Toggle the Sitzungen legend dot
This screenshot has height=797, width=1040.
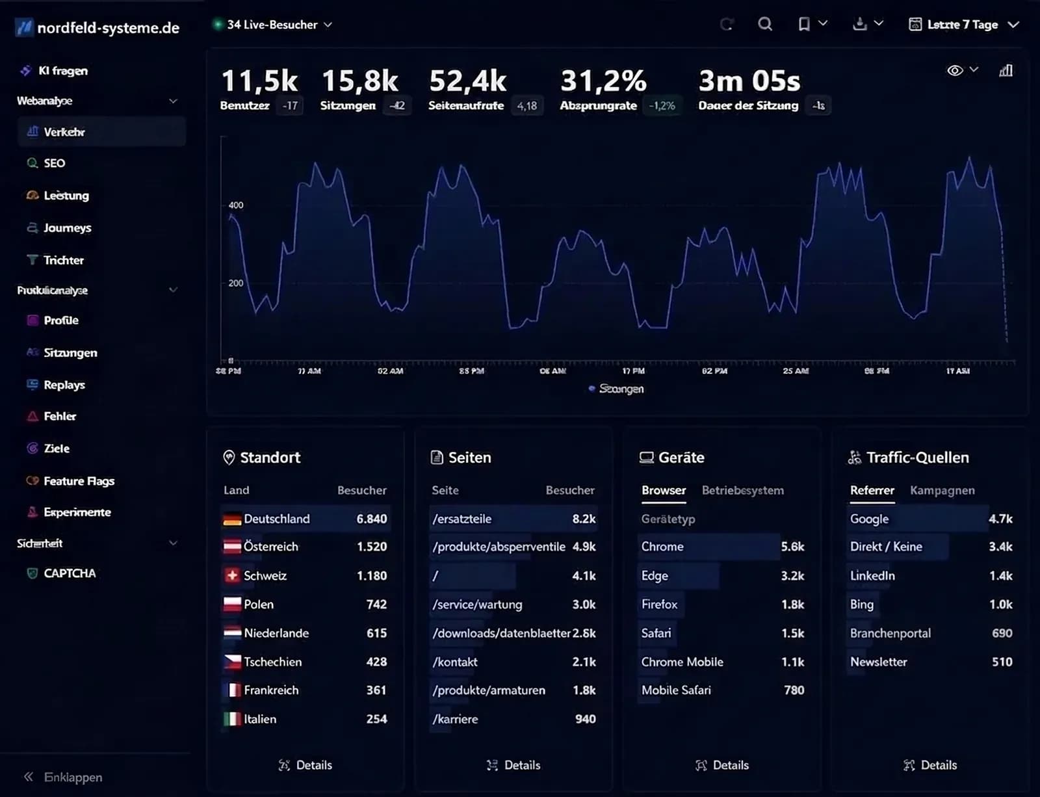591,389
